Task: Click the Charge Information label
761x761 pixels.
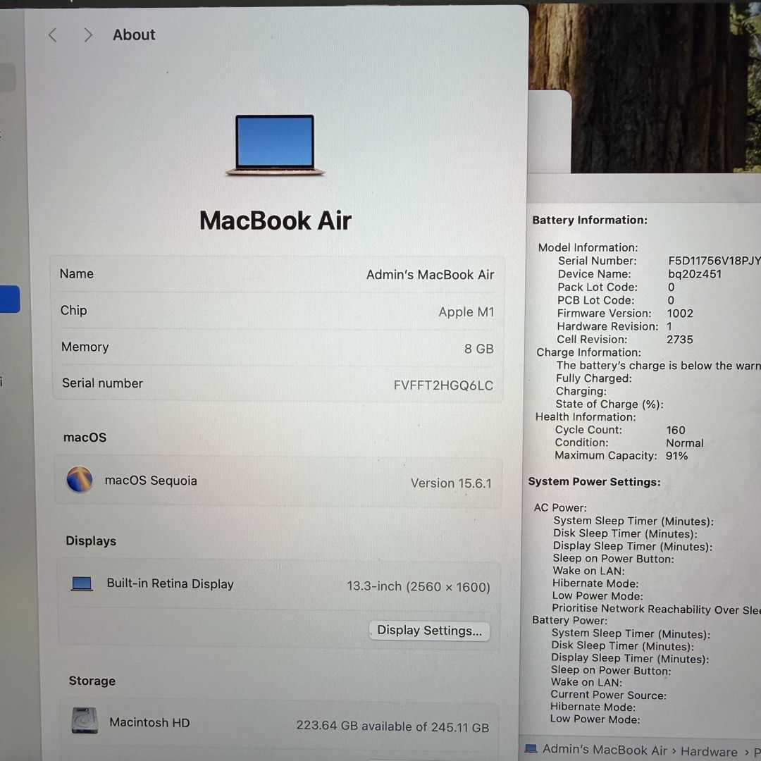Action: point(588,352)
